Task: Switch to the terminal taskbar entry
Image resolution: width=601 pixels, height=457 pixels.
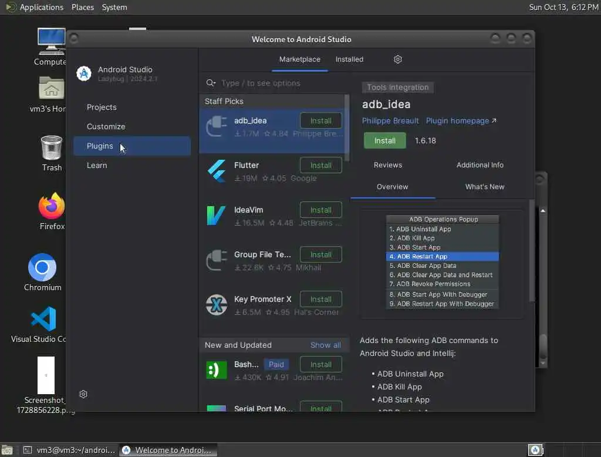Action: tap(70, 450)
